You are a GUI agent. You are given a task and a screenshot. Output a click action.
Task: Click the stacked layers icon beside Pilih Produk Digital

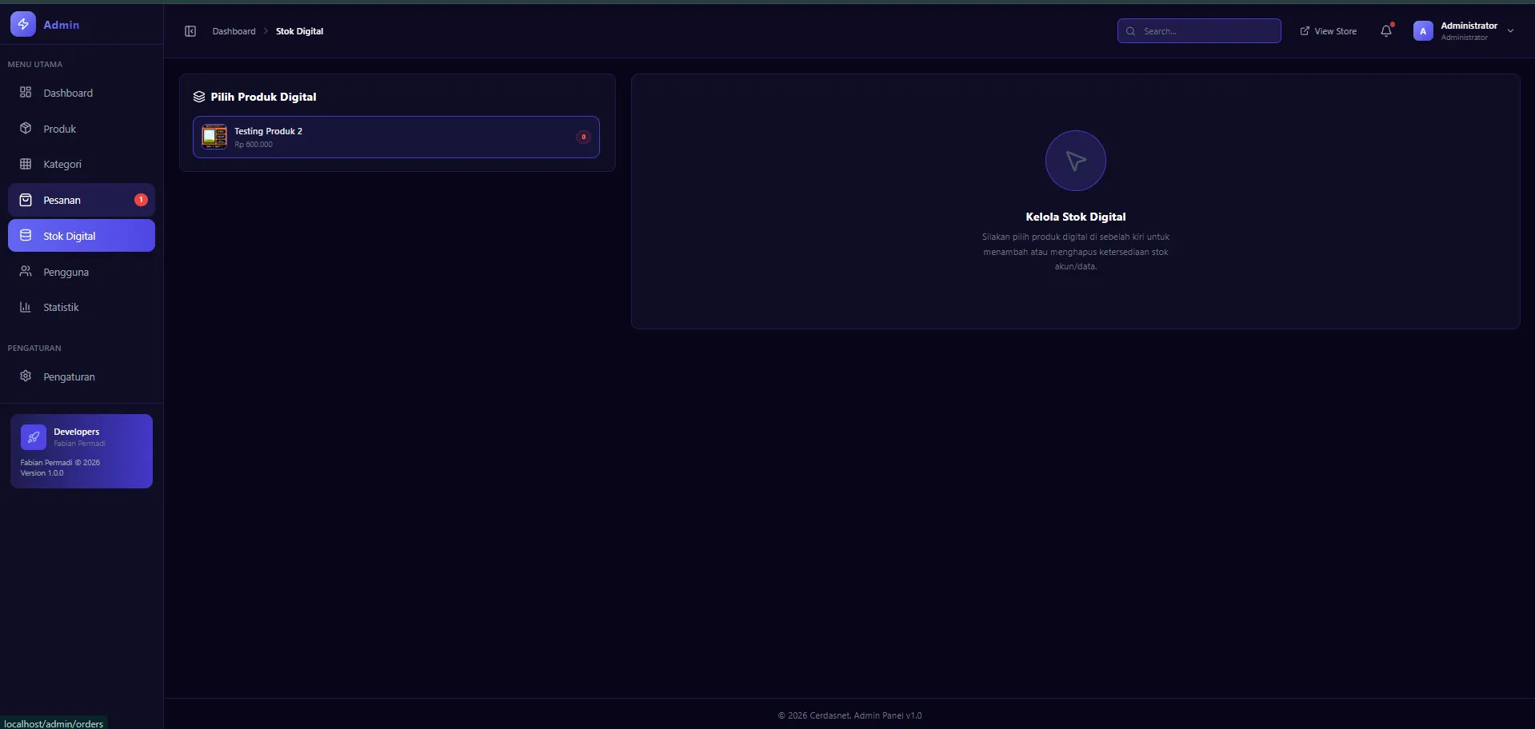[x=199, y=97]
